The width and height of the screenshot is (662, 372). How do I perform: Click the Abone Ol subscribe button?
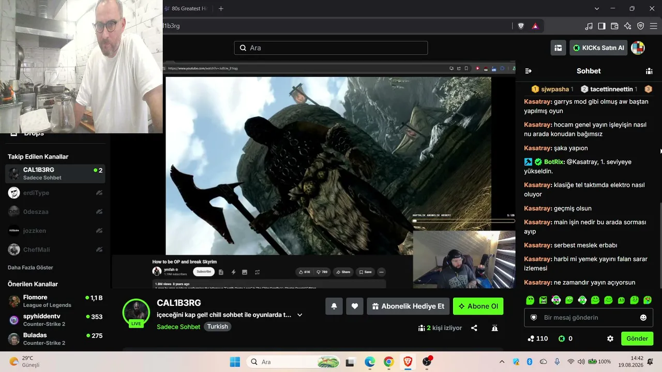[x=478, y=306]
